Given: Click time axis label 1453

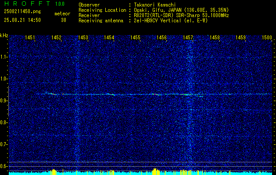Looking at the screenshot, I should [x=83, y=37].
